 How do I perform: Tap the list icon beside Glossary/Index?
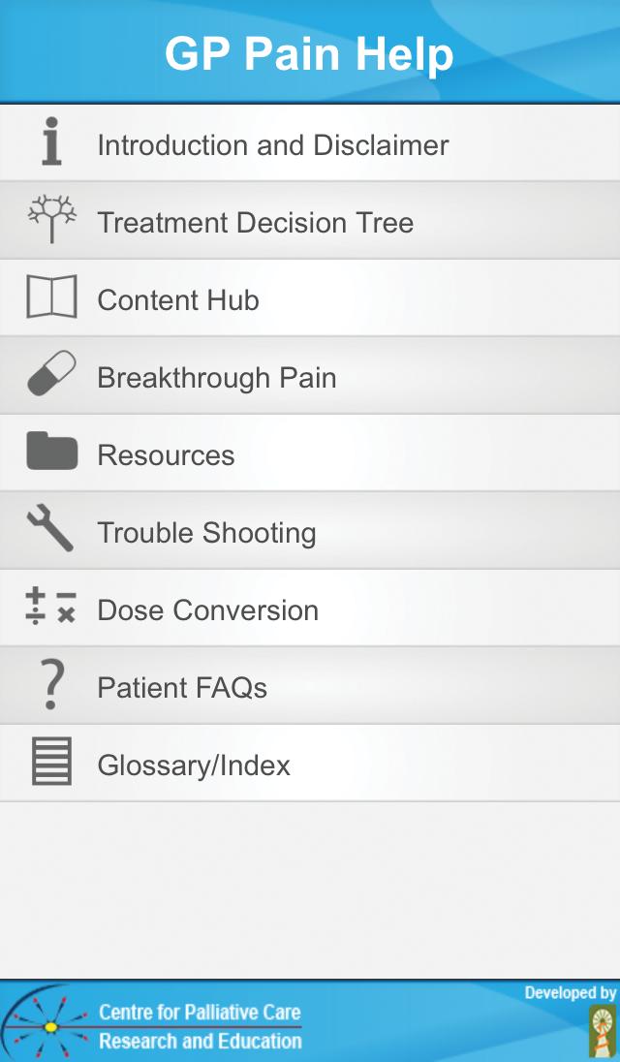click(x=50, y=763)
